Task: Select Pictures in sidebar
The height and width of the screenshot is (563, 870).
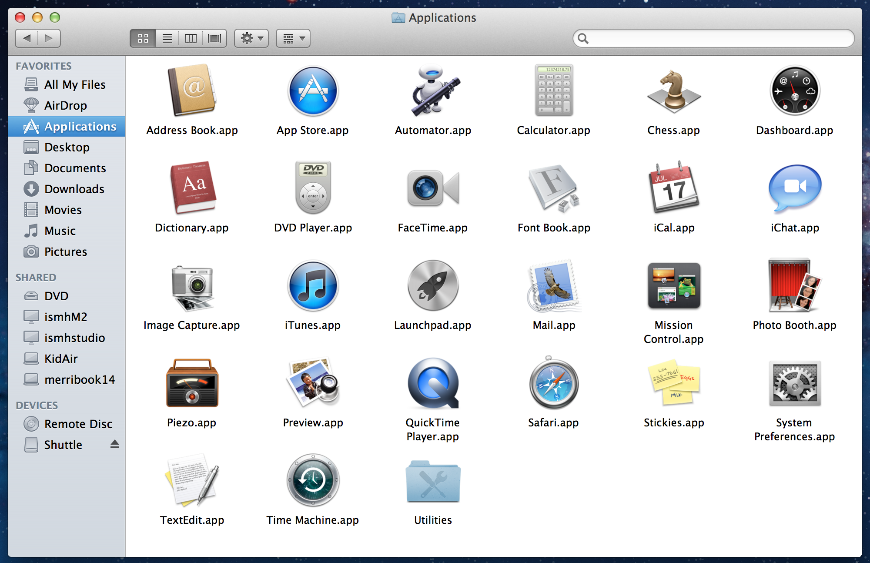Action: [67, 251]
